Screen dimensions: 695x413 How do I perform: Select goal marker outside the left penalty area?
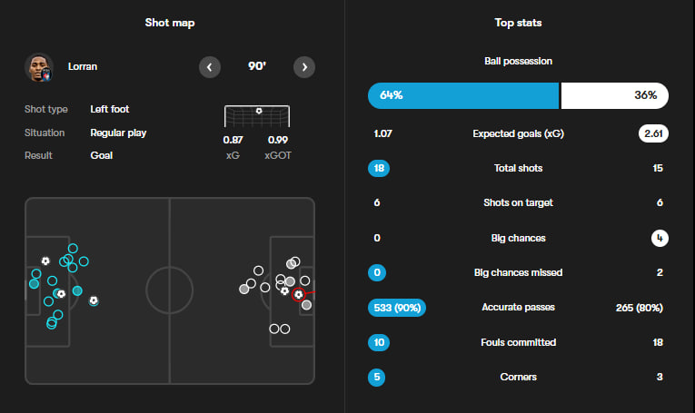94,300
